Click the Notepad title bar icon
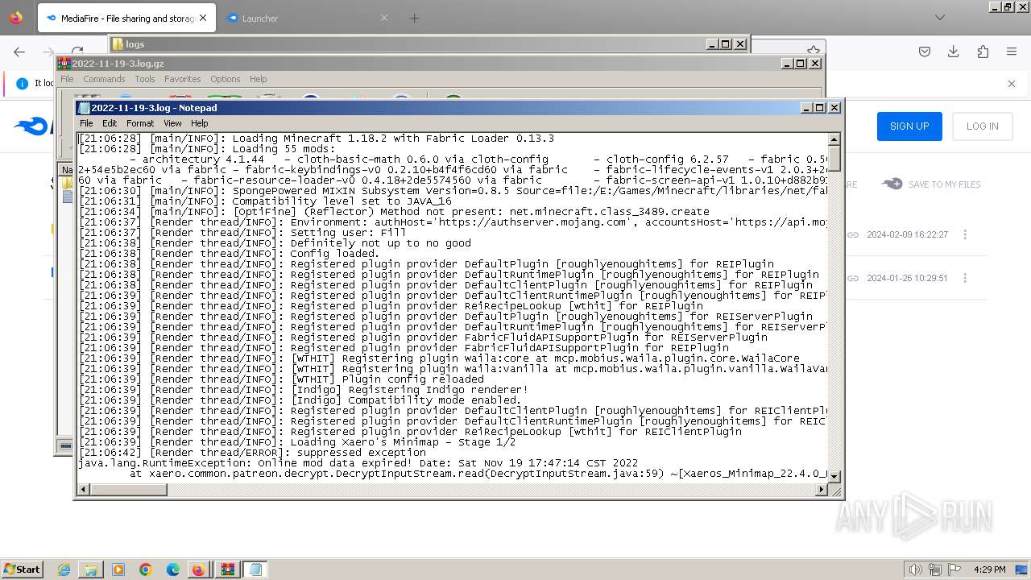 click(x=84, y=108)
